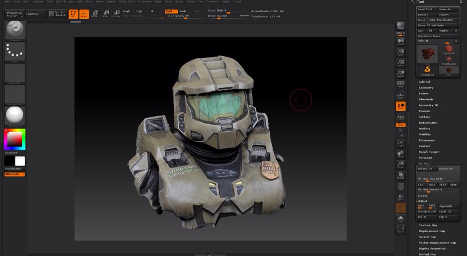Viewport: 467px width, 256px height.
Task: Expand the Geometry section
Action: pyautogui.click(x=426, y=88)
